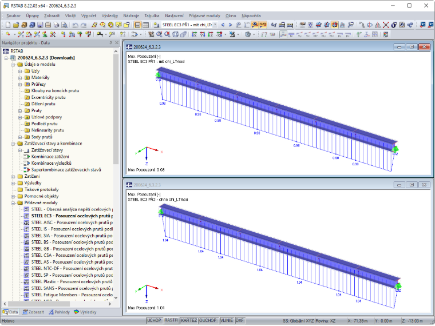This screenshot has width=435, height=326.
Task: Switch to the Pohledy navigator tab
Action: pyautogui.click(x=60, y=312)
